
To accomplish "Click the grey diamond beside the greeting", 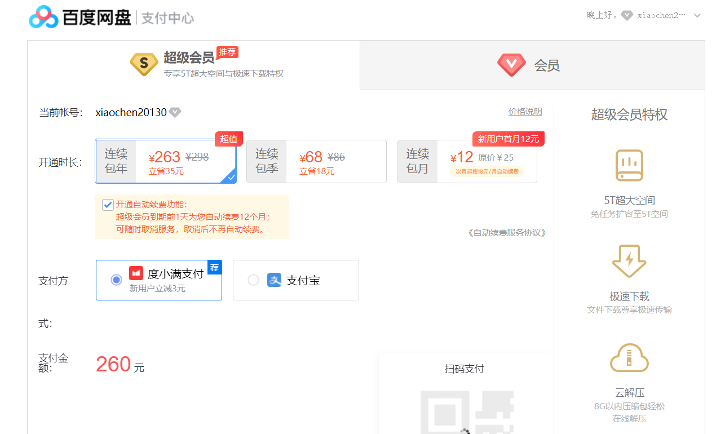I will 627,15.
